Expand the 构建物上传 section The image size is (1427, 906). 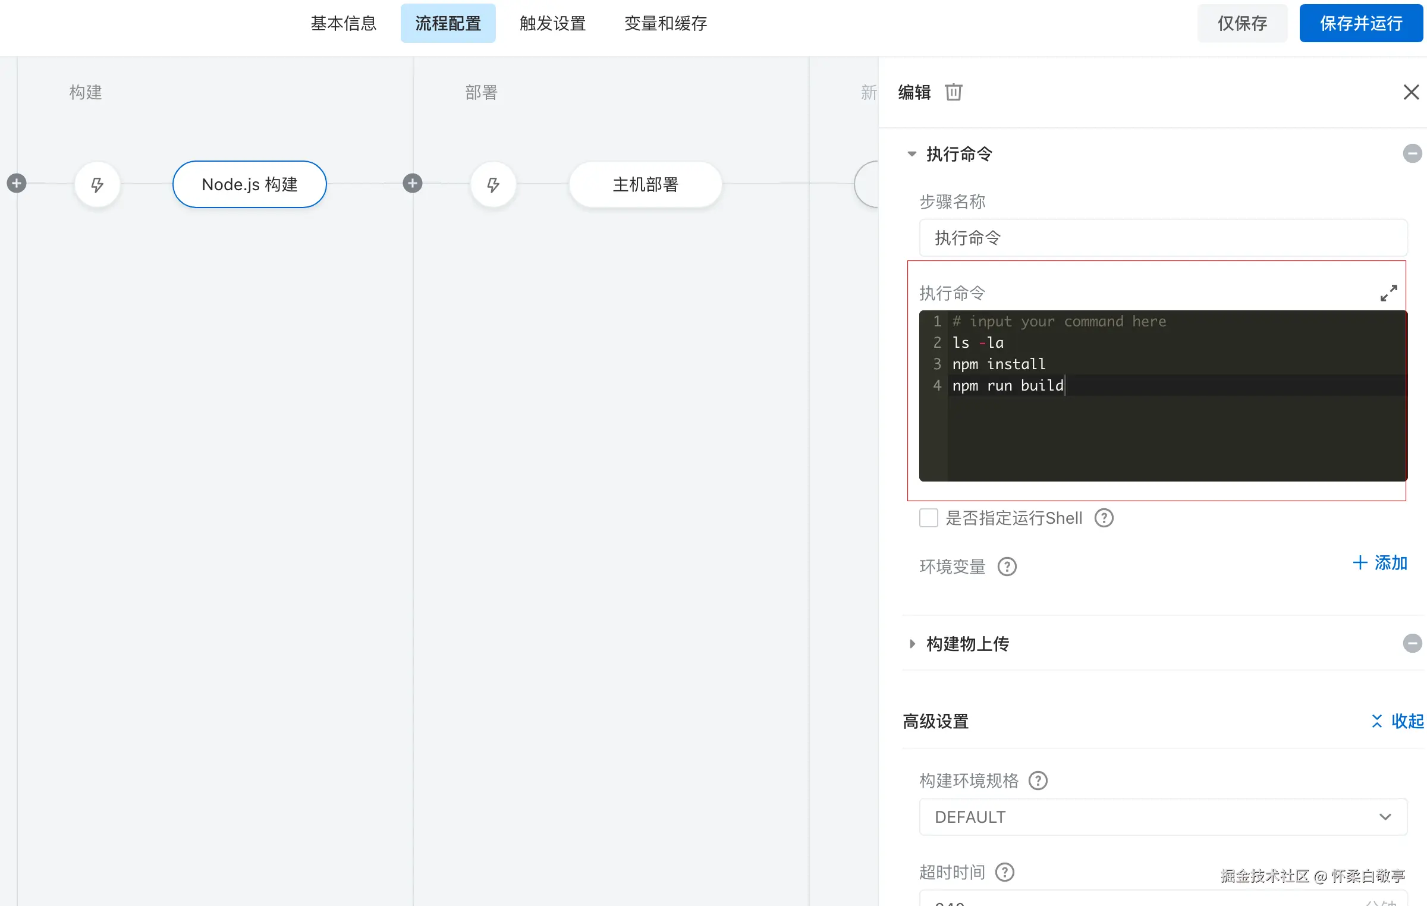[x=911, y=644]
